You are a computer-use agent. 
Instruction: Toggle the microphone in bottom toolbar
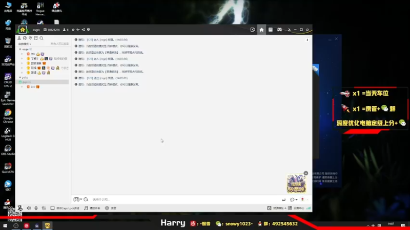point(36,208)
